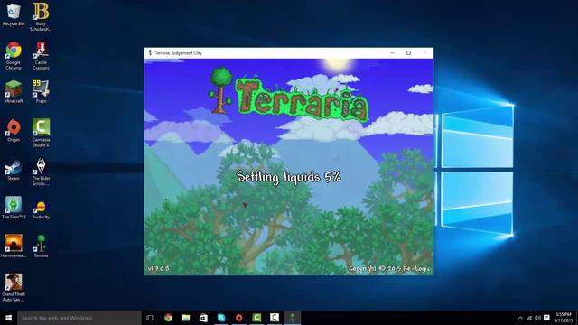Select the Camtasia Studio 8 desktop shortcut
The width and height of the screenshot is (578, 325).
pos(41,133)
